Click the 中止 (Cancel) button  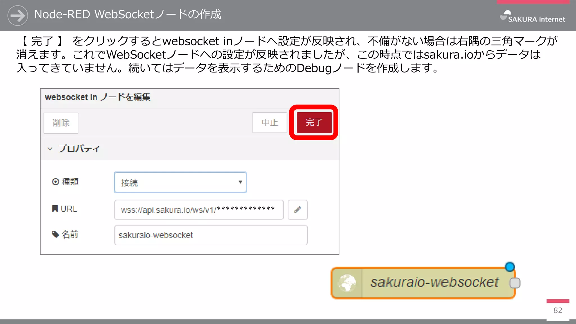tap(270, 122)
